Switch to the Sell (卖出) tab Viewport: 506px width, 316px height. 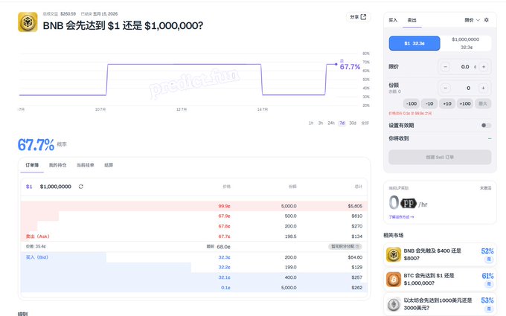[x=411, y=20]
